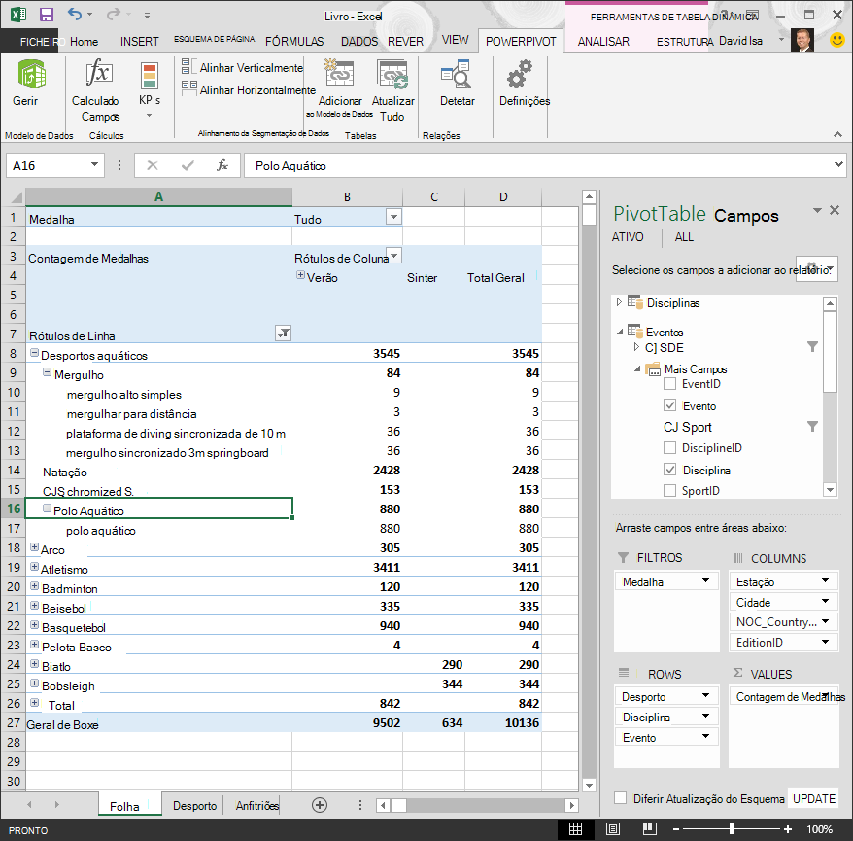Image resolution: width=853 pixels, height=841 pixels.
Task: Open Desporto row field dropdown
Action: pos(705,695)
